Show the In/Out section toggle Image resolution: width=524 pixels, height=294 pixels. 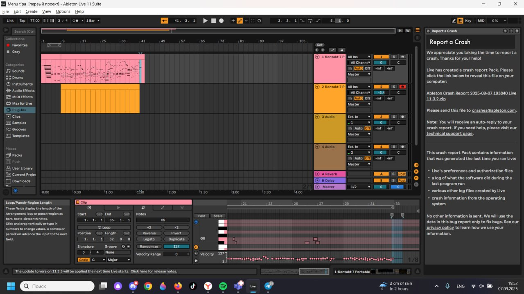tap(416, 165)
